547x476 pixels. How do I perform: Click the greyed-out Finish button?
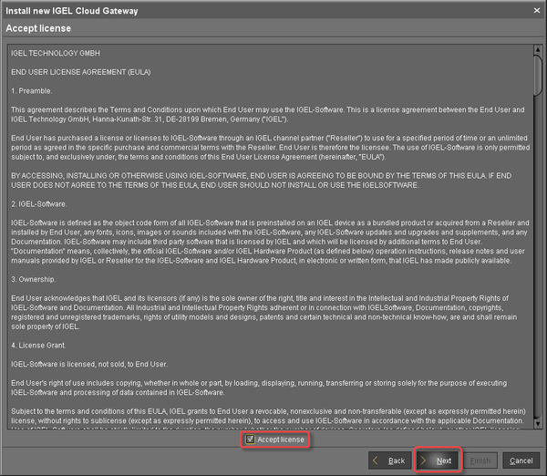point(481,460)
